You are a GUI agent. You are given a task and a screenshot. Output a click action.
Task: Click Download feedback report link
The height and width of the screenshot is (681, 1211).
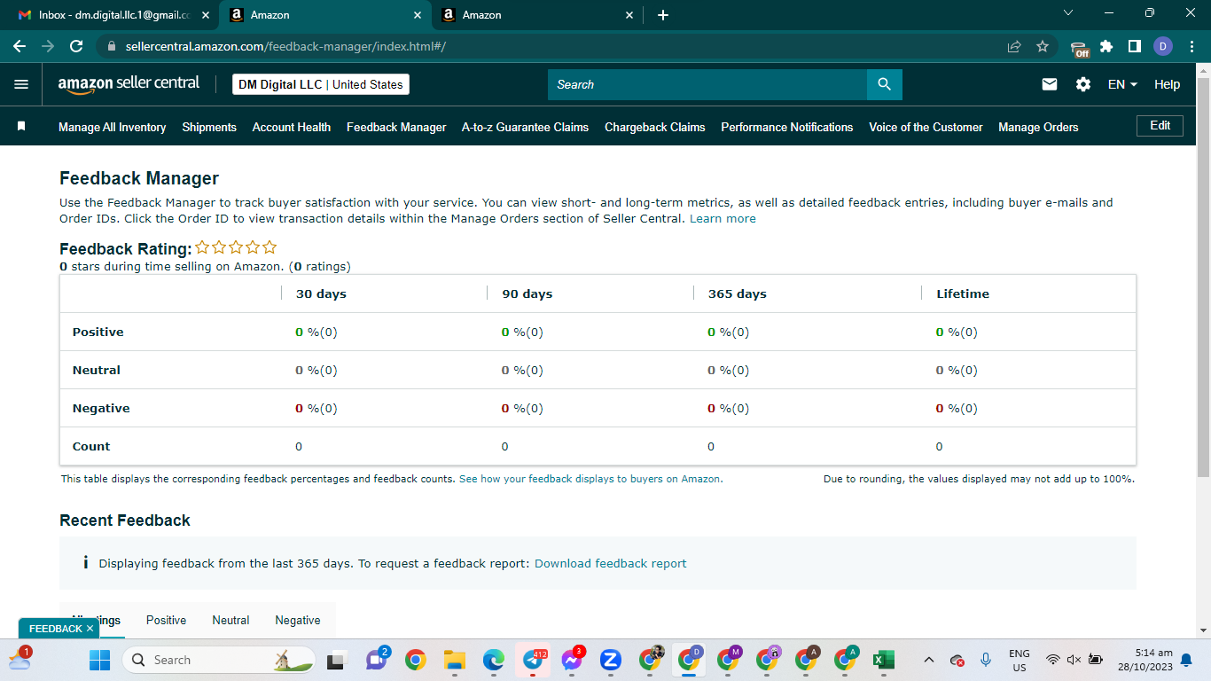[610, 563]
